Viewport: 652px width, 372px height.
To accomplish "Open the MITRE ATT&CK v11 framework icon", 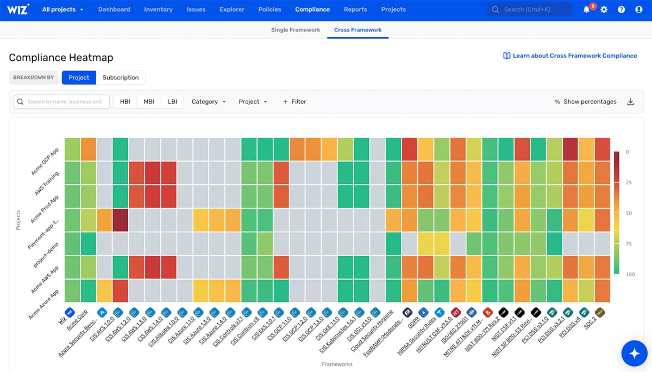I will pos(487,313).
